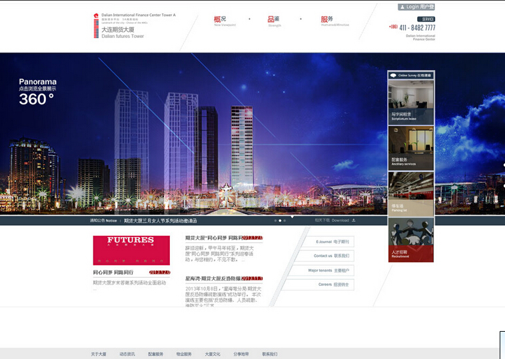Select the first carousel indicator dot
Viewport: 505px width, 359px height.
pyautogui.click(x=274, y=220)
